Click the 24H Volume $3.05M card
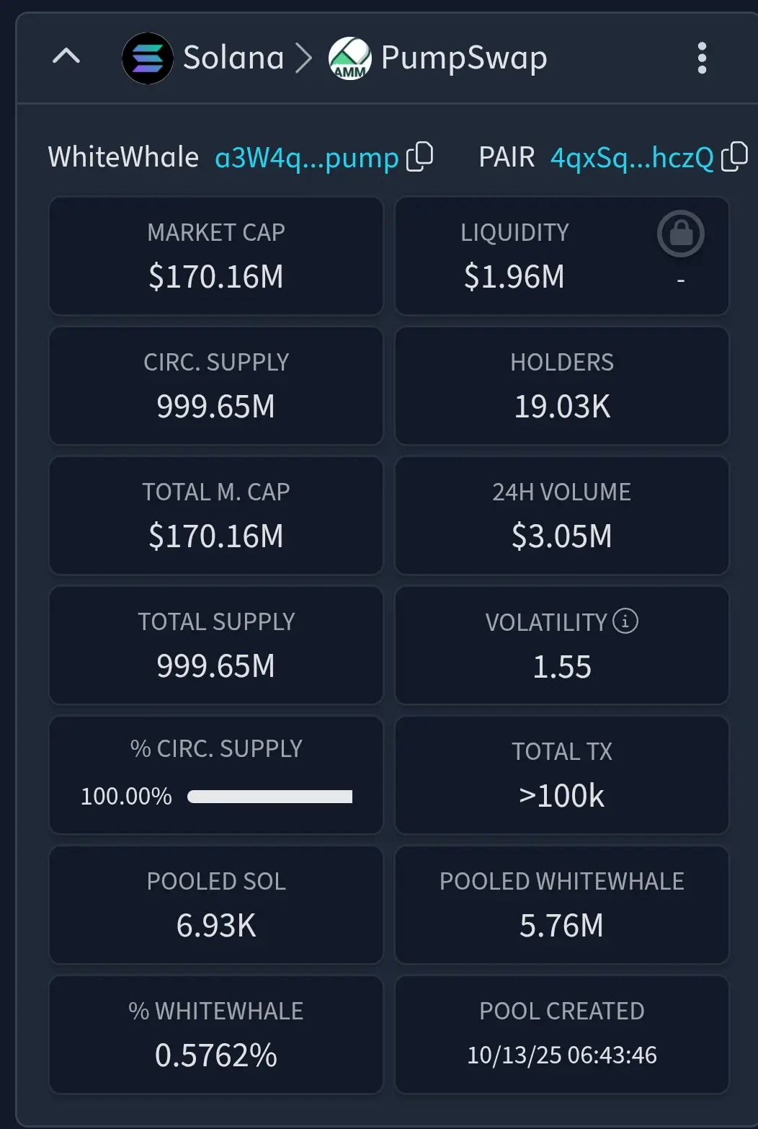 point(562,515)
